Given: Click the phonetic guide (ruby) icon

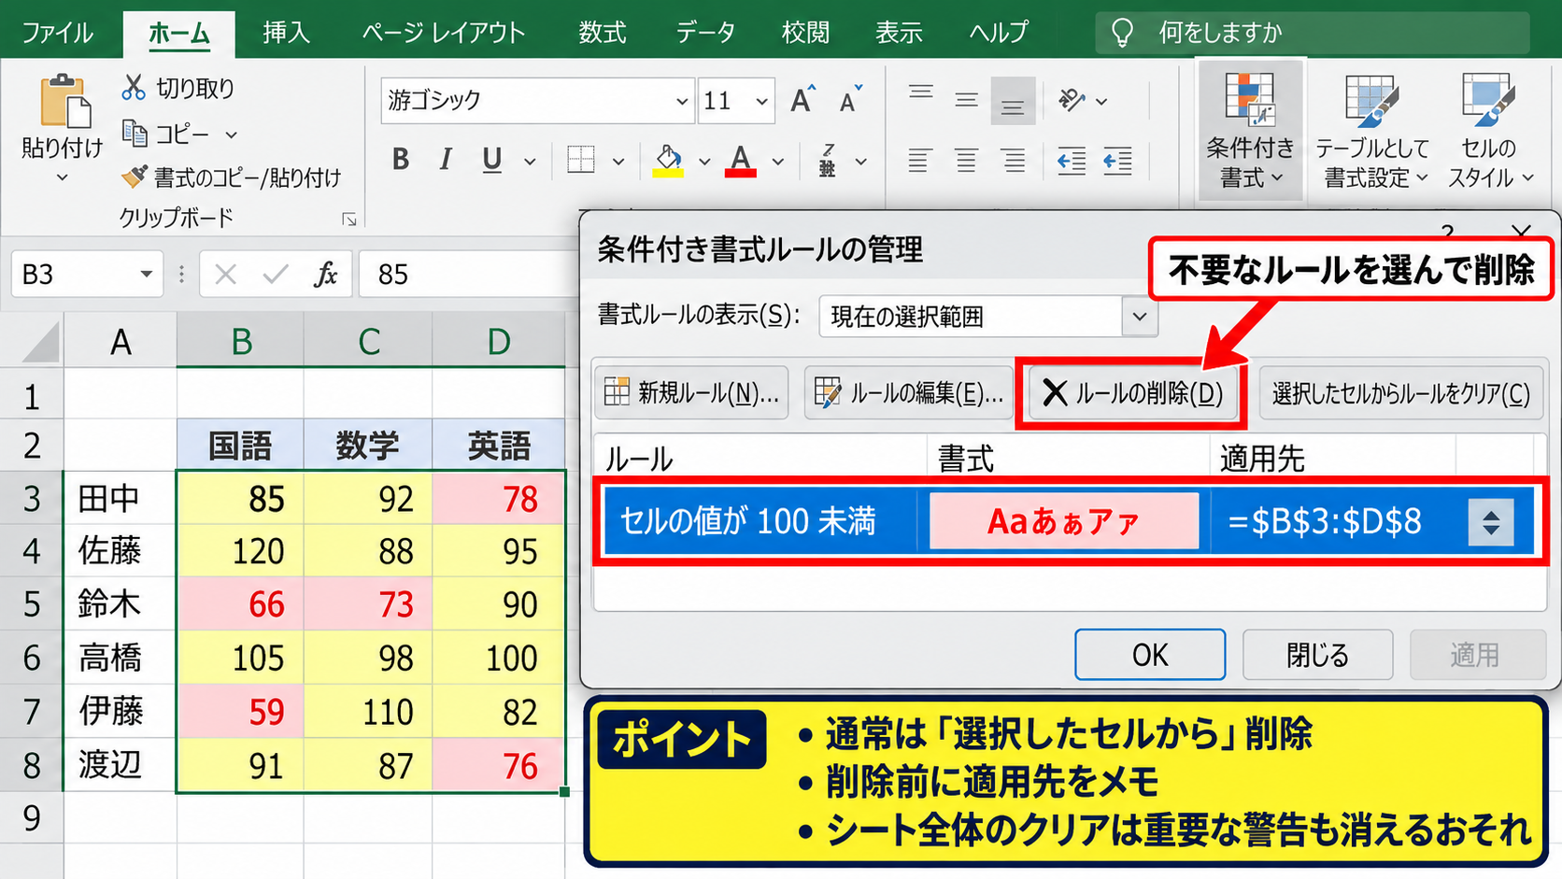Looking at the screenshot, I should [x=827, y=160].
